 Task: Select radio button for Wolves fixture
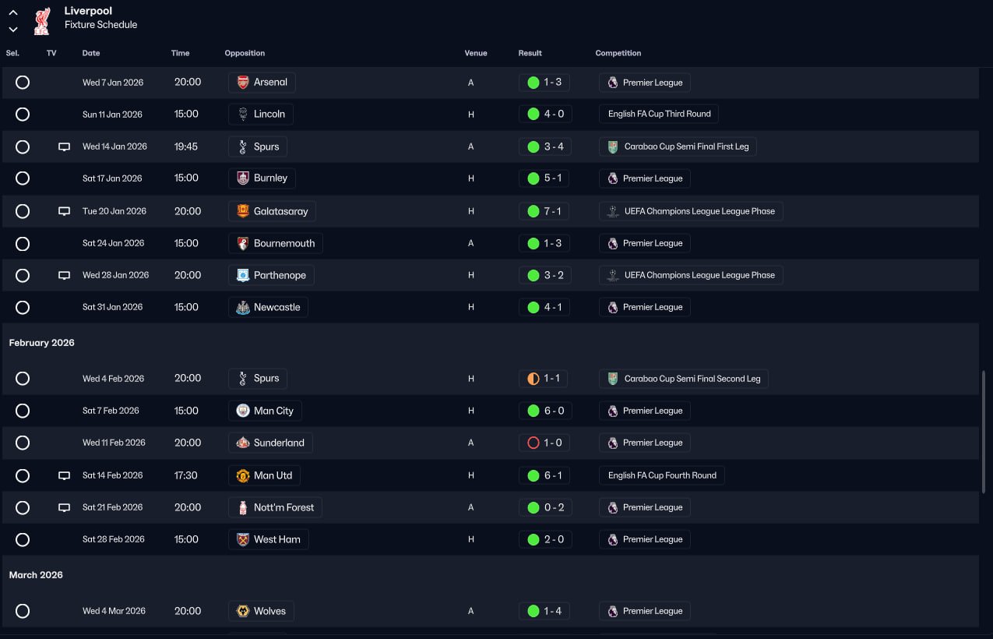pyautogui.click(x=23, y=611)
